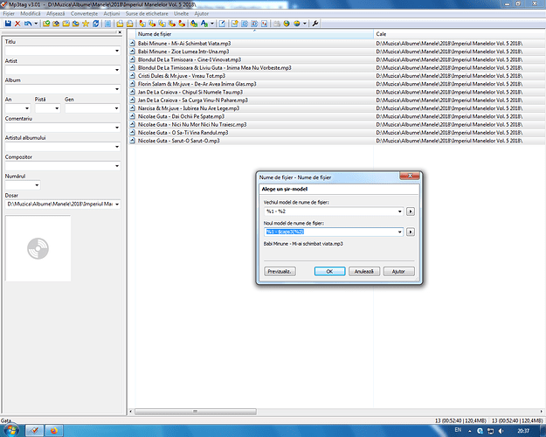The image size is (546, 437).
Task: Open the Unelte menu
Action: tap(181, 14)
